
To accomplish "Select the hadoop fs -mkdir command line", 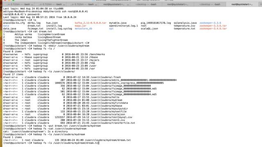I will [61, 46].
